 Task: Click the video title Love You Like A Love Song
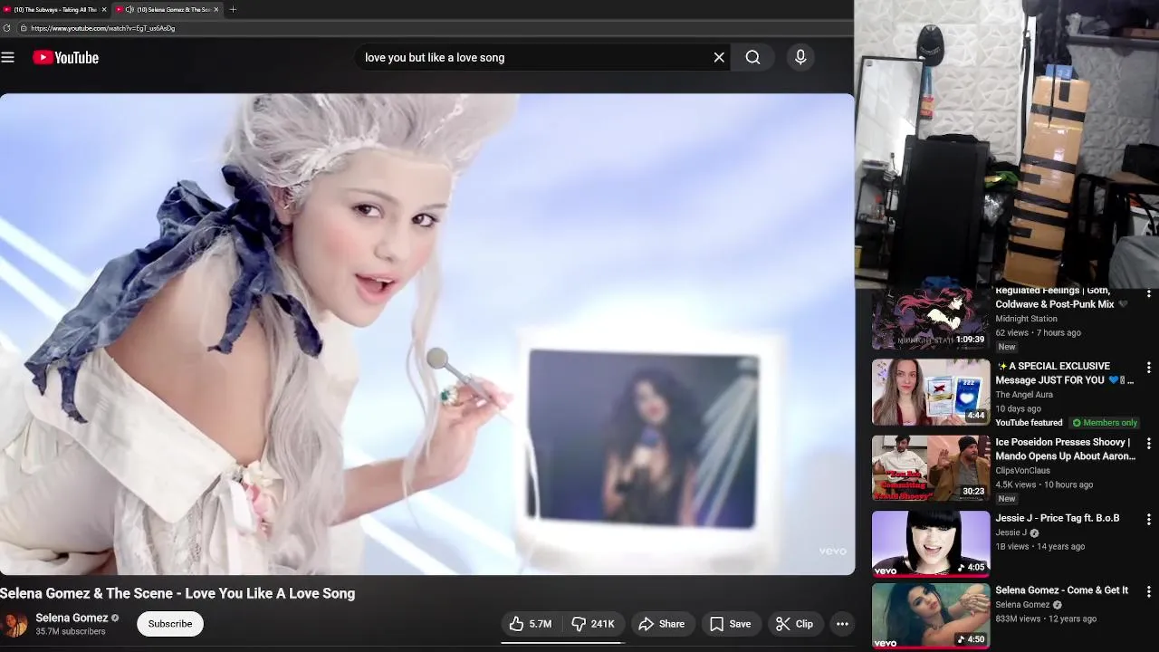click(177, 593)
